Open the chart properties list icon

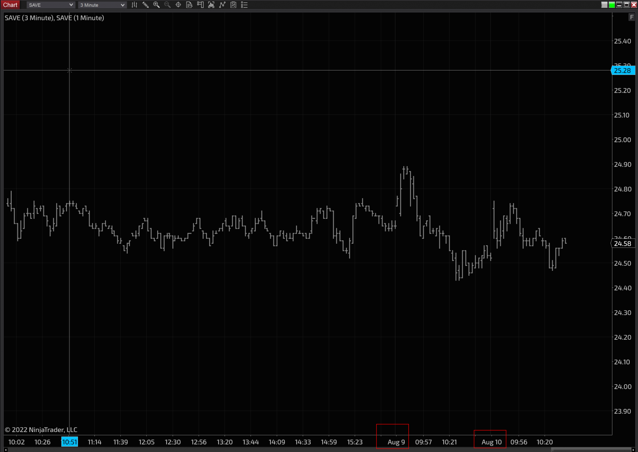point(244,5)
